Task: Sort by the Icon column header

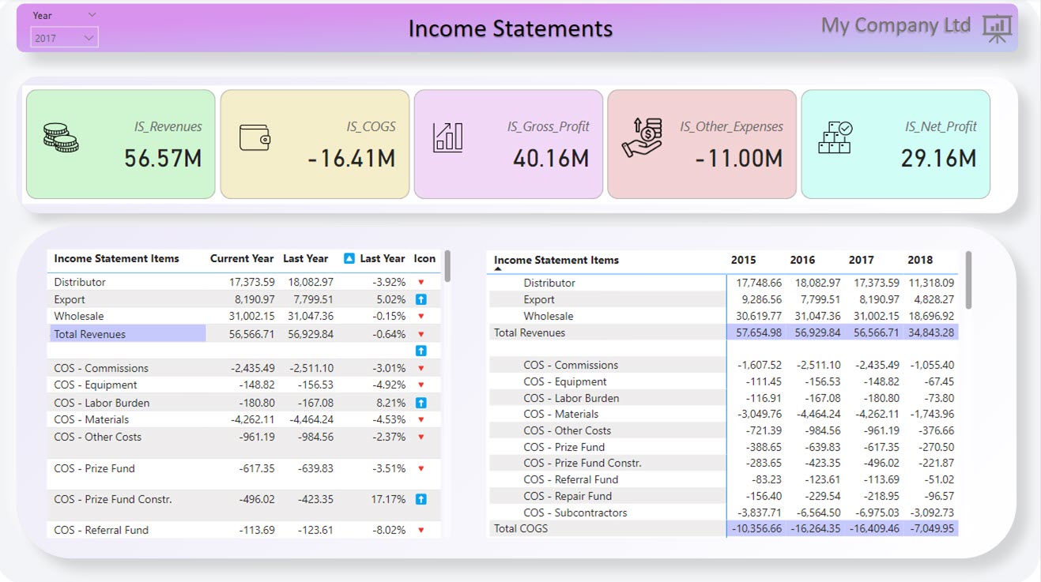Action: click(x=424, y=258)
